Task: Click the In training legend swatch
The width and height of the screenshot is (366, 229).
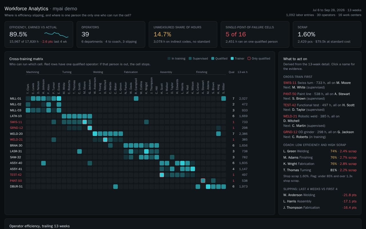Action: point(169,58)
